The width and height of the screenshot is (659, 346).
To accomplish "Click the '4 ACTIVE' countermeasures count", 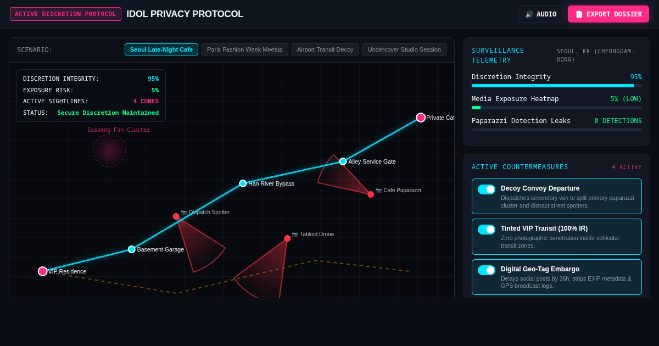I will click(x=627, y=168).
